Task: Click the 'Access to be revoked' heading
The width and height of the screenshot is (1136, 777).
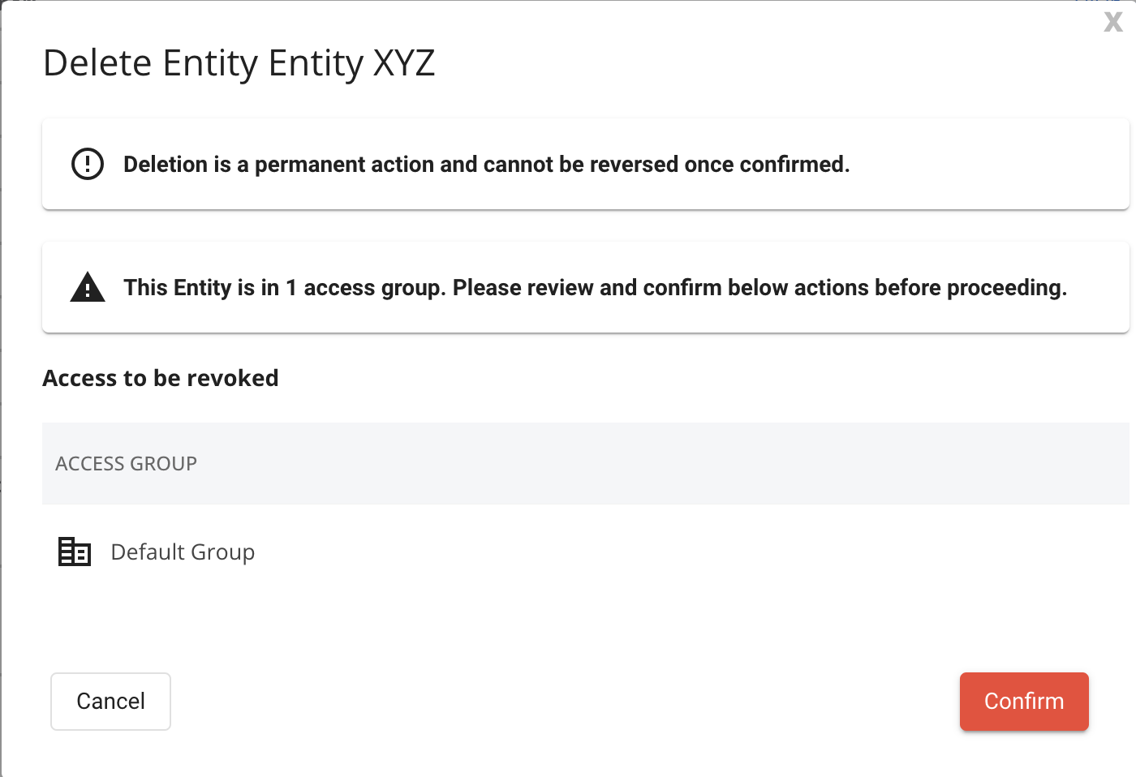Action: tap(161, 378)
